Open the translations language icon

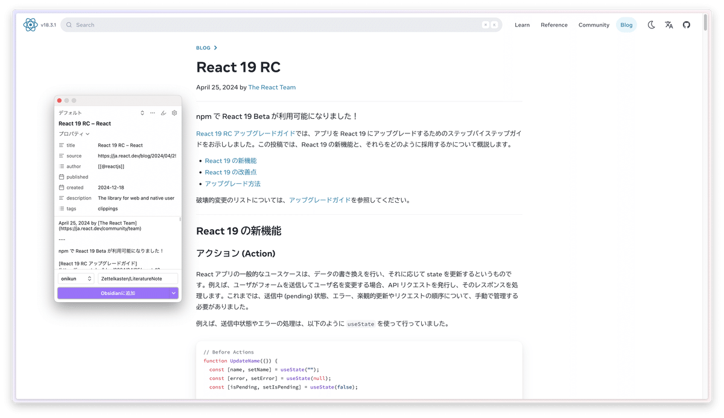(668, 25)
